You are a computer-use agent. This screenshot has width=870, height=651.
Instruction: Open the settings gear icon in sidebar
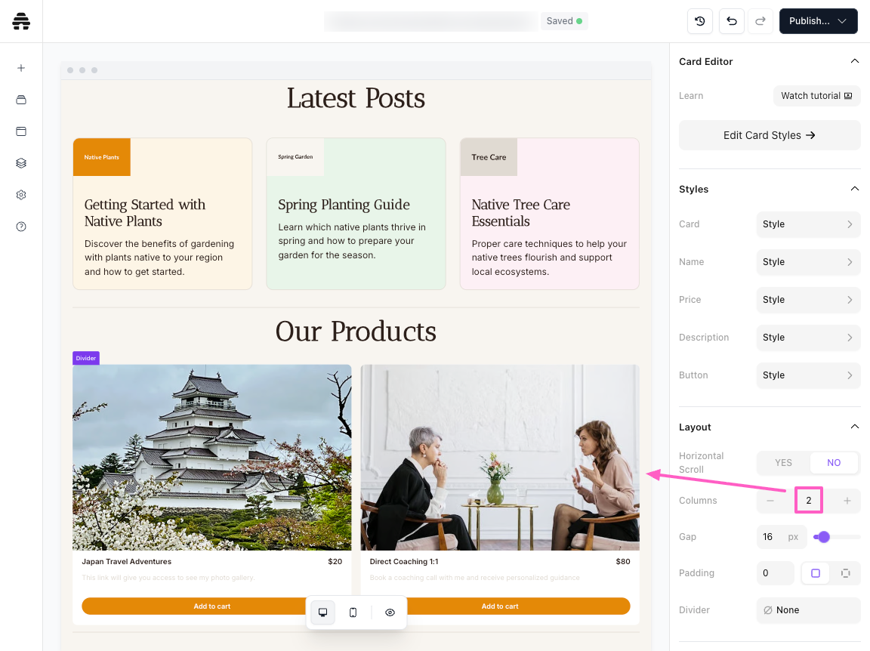click(x=21, y=195)
